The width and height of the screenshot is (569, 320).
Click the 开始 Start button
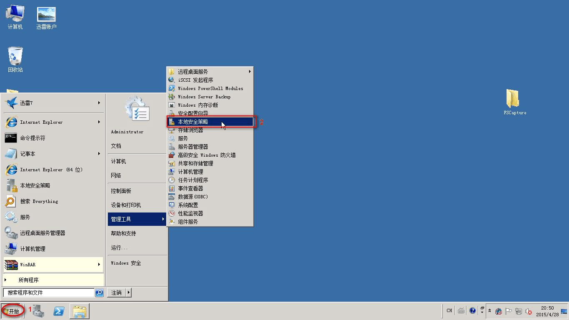tap(12, 311)
